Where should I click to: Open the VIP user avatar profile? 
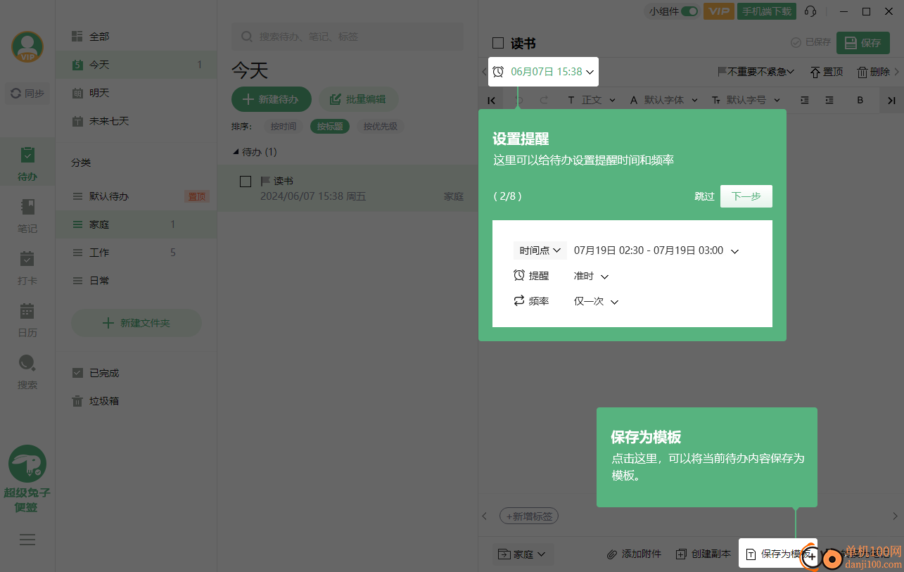coord(27,47)
